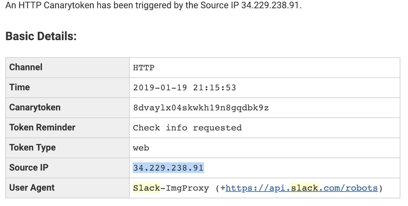Click the IP address in the top sentence
The image size is (408, 206).
tap(270, 6)
